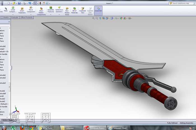Viewport: 196px width, 130px height.
Task: Open uTorrent from the taskbar
Action: [x=13, y=128]
